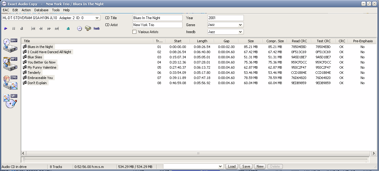Skip to the previous track
The height and width of the screenshot is (171, 379).
33,29
